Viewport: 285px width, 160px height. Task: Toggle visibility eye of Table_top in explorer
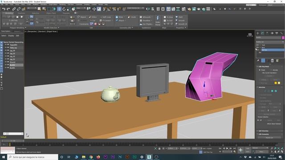[6, 48]
